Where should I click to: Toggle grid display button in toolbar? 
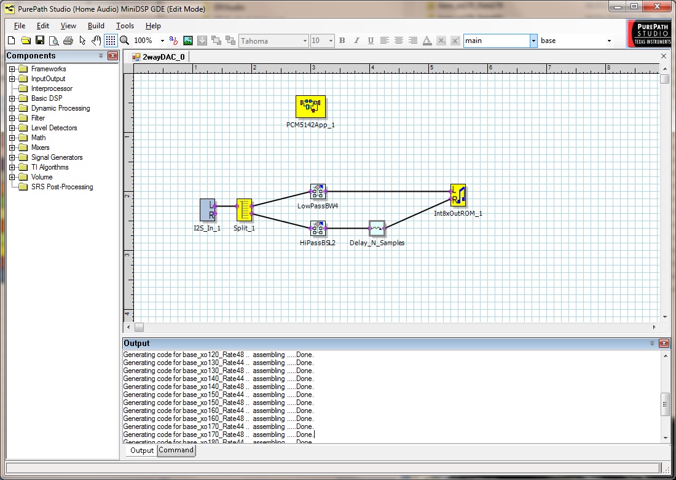click(111, 41)
